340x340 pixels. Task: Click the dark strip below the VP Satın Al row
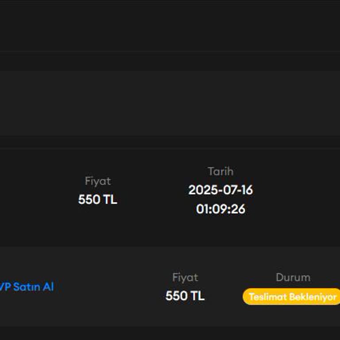(x=170, y=333)
